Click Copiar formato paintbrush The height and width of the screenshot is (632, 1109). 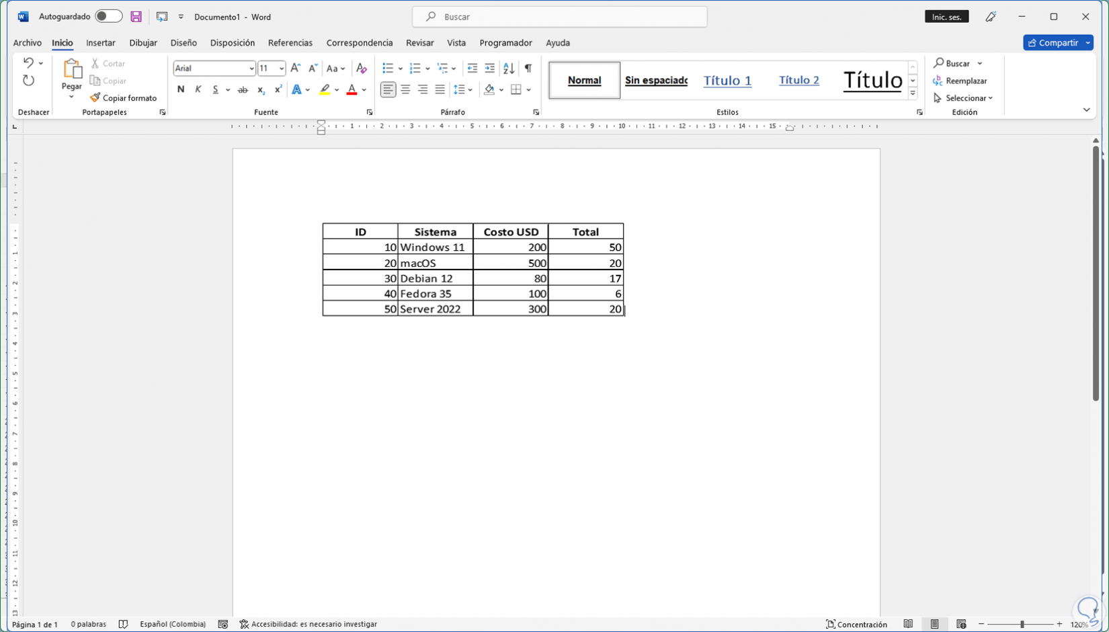tap(123, 98)
